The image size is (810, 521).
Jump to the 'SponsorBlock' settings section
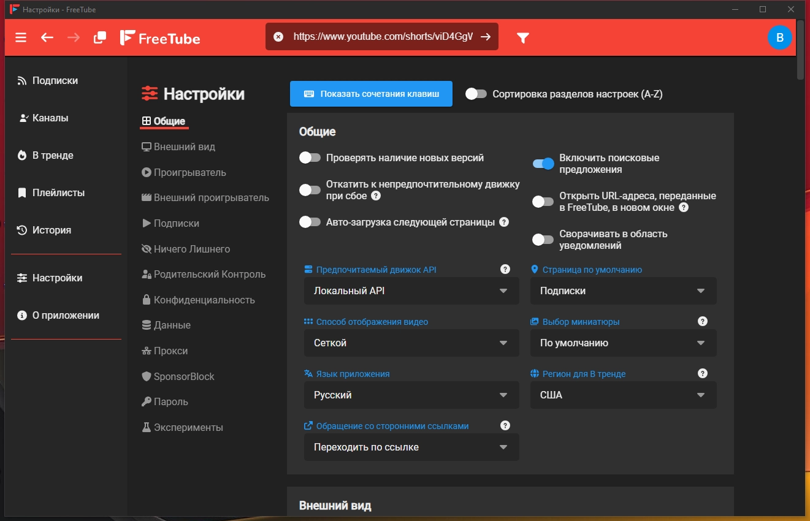(184, 376)
